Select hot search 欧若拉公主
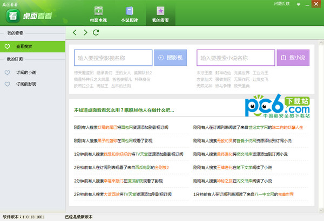The image size is (324, 221). point(84,86)
